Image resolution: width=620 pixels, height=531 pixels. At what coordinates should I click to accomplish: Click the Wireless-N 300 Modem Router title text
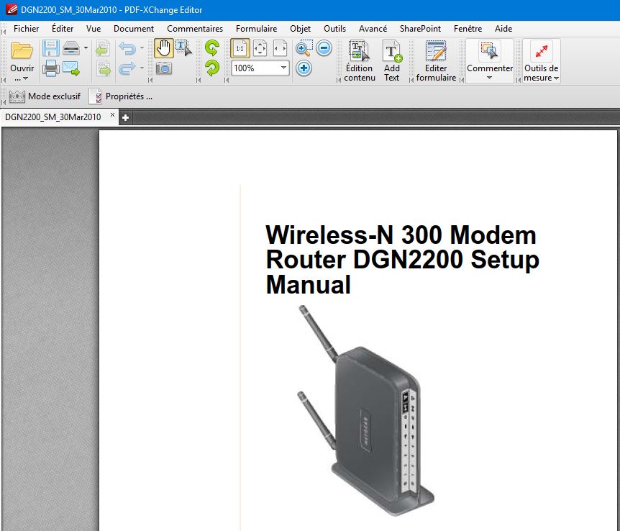tap(402, 259)
